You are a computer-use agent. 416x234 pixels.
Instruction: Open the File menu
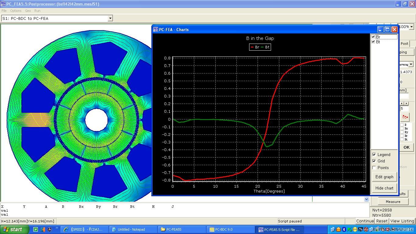tap(4, 11)
